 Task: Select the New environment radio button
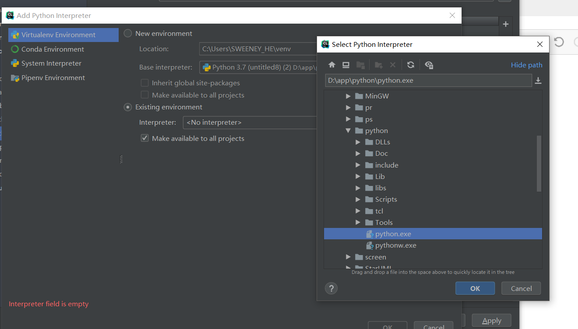pyautogui.click(x=128, y=33)
